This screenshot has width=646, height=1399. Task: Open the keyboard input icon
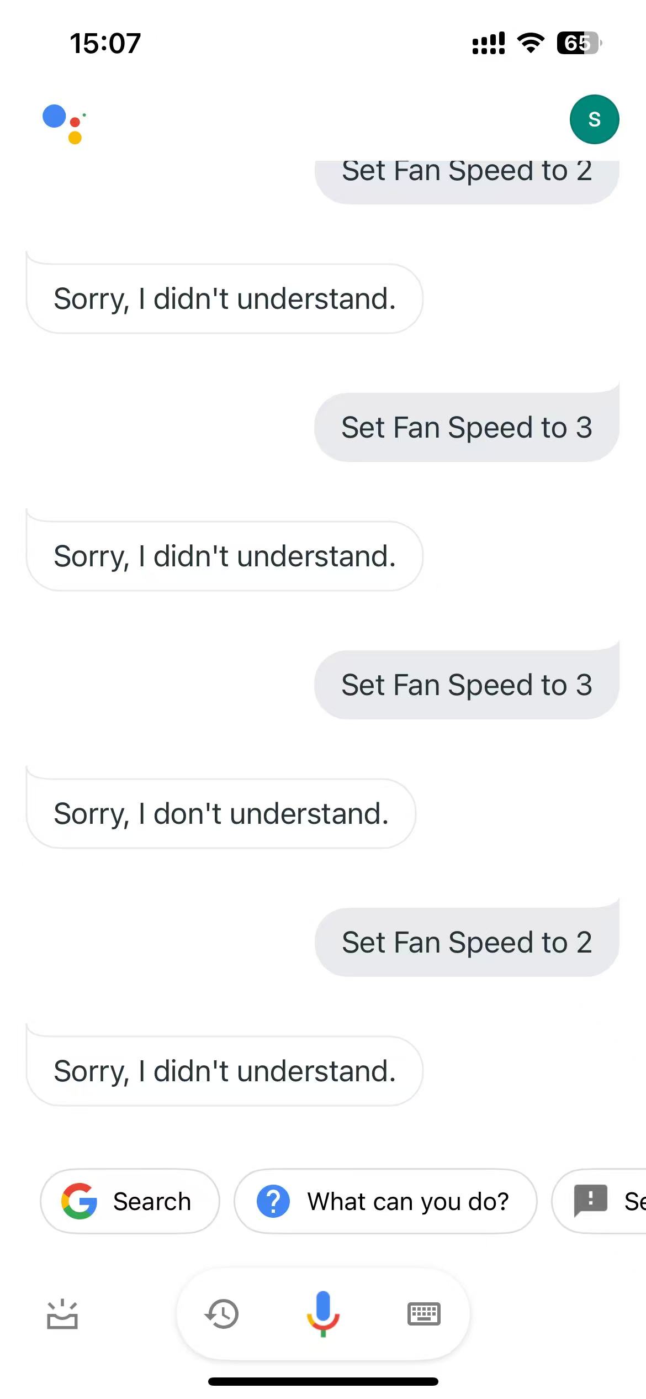[x=423, y=1314]
